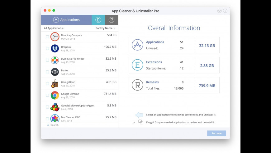Click the 196.7 MB Dropbox size
Viewport: 271px width, 153px height.
[x=110, y=47]
